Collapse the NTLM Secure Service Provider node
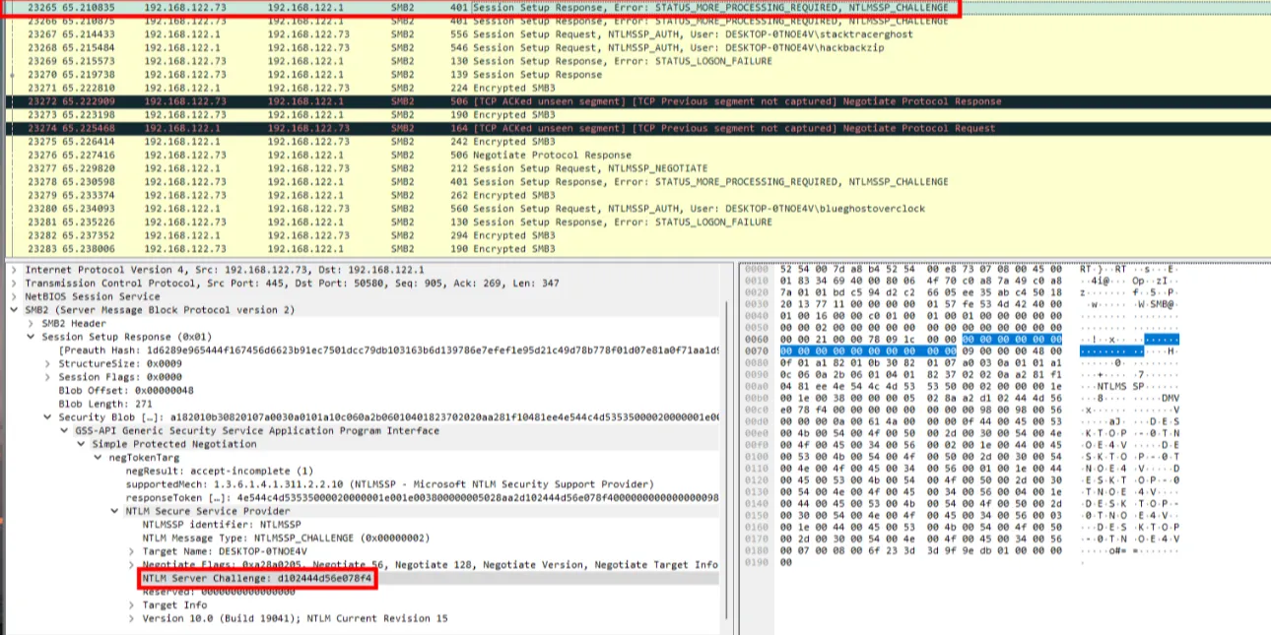Image resolution: width=1271 pixels, height=635 pixels. 115,511
